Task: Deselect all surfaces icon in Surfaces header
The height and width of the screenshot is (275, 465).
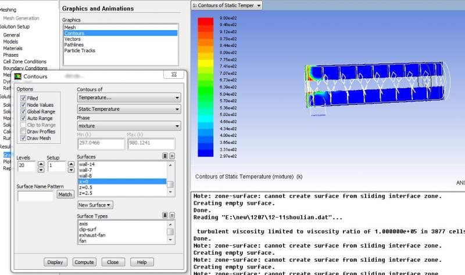Action: [x=172, y=156]
